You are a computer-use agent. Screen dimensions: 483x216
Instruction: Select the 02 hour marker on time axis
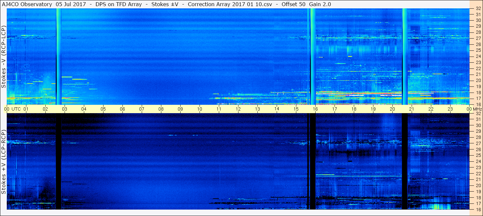[x=45, y=109]
